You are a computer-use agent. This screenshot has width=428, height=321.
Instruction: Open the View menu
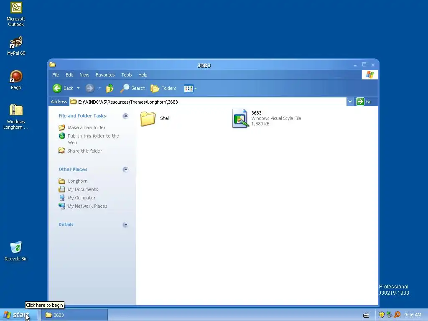pos(84,75)
